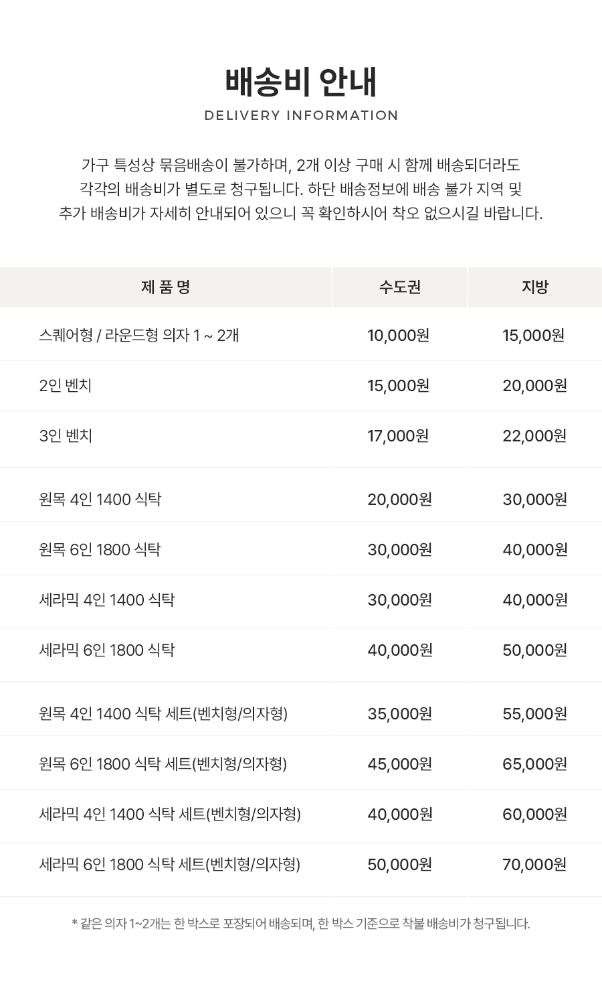Screen dimensions: 602x998
Task: Click the 70,000원 지방 price
Action: [534, 864]
